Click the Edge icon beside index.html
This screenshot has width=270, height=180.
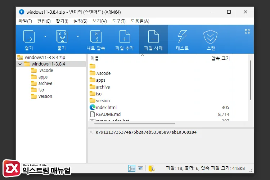pos(93,108)
